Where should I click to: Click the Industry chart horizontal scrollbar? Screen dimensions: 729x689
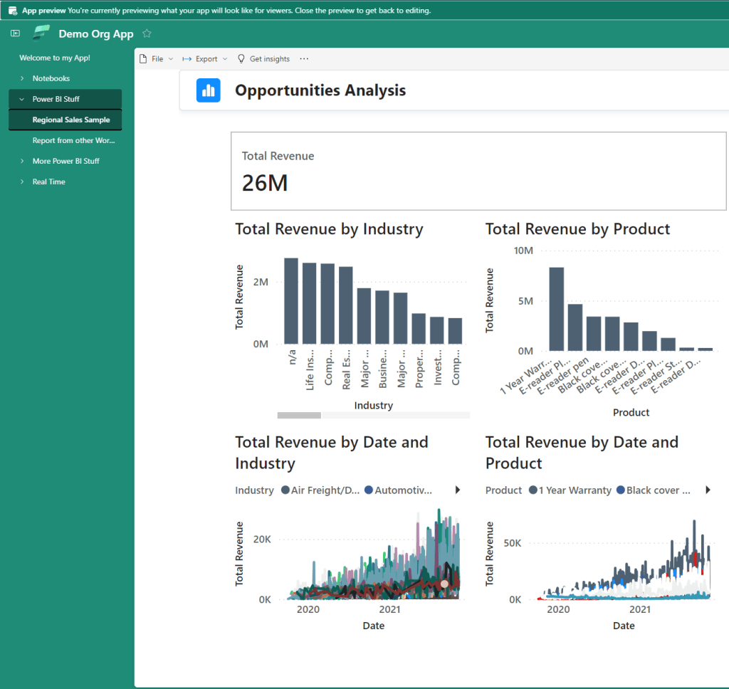(299, 415)
